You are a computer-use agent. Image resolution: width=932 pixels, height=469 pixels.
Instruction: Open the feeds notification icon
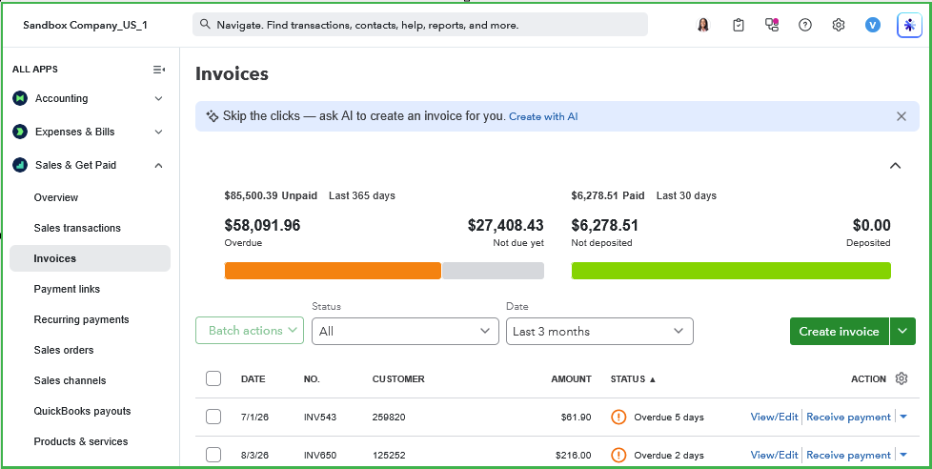772,25
